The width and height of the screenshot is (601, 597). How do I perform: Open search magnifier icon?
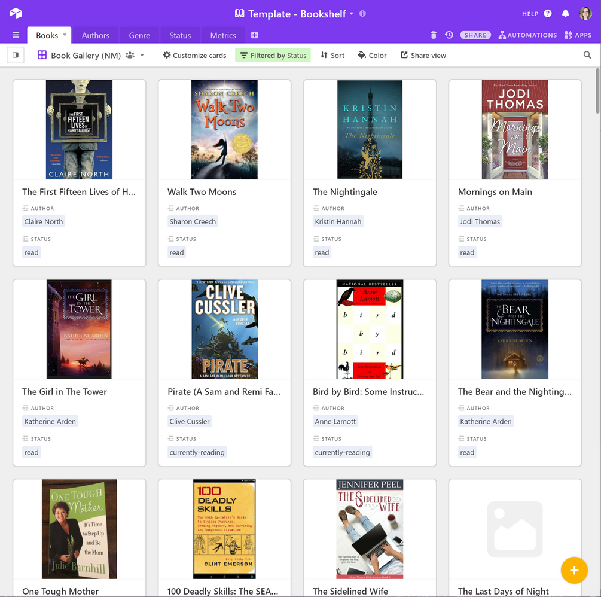tap(587, 55)
